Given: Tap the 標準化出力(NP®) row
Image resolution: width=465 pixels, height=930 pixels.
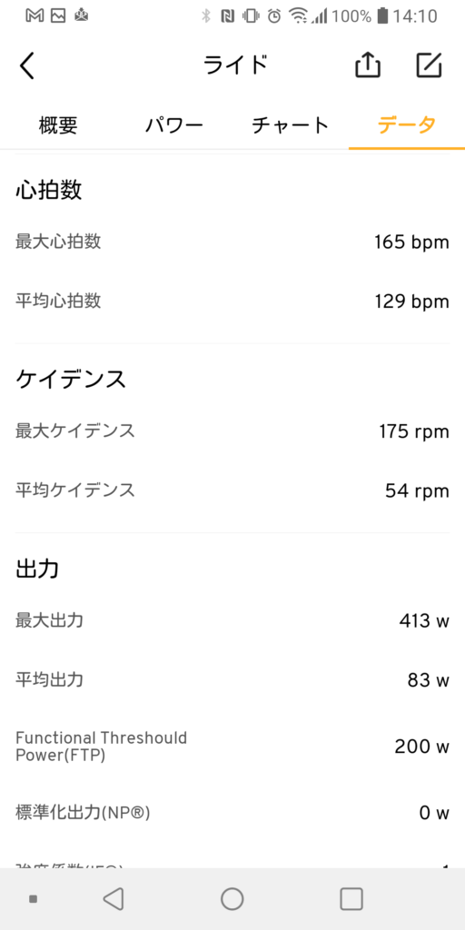Looking at the screenshot, I should (x=232, y=813).
